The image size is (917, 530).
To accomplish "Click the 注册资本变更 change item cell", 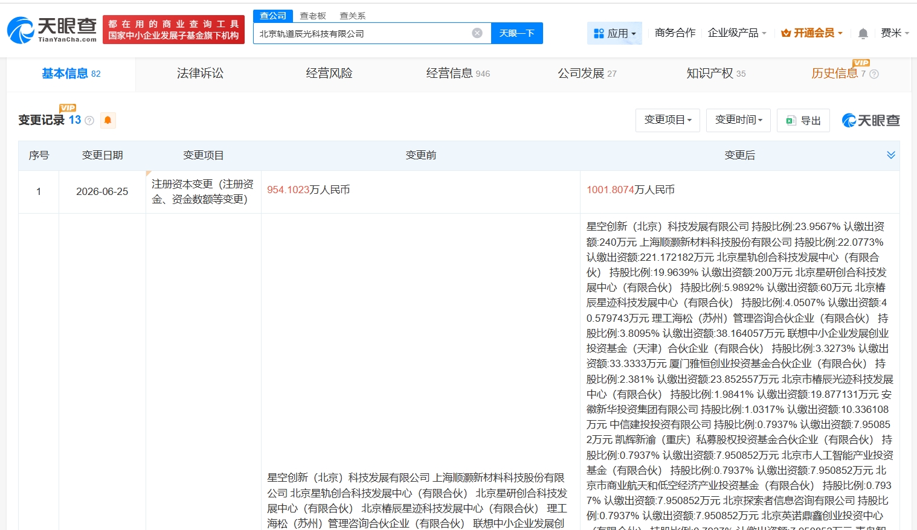I will tap(203, 191).
